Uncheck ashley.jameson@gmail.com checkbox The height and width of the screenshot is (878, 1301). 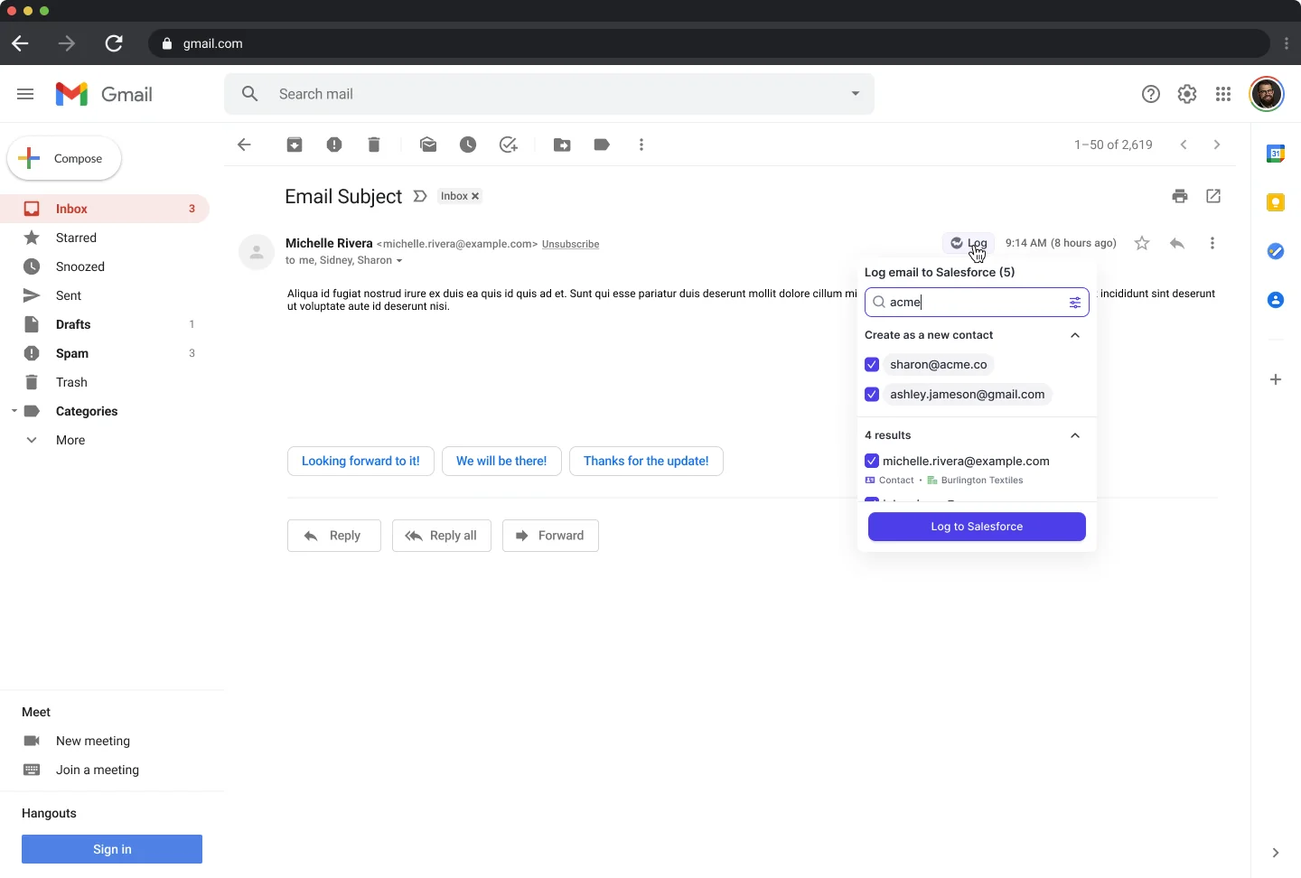[872, 395]
